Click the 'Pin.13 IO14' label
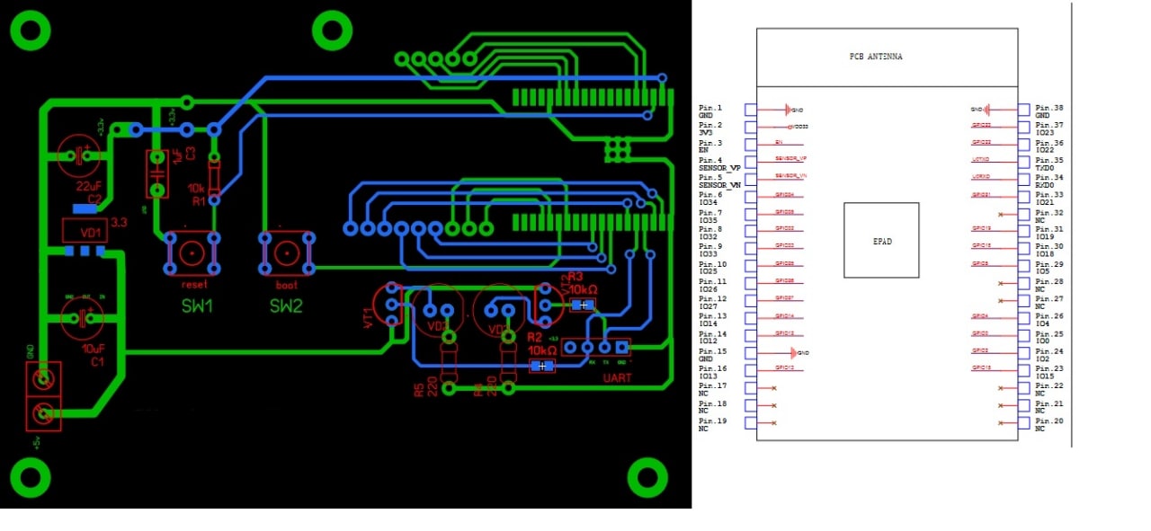The height and width of the screenshot is (531, 1151). click(712, 320)
